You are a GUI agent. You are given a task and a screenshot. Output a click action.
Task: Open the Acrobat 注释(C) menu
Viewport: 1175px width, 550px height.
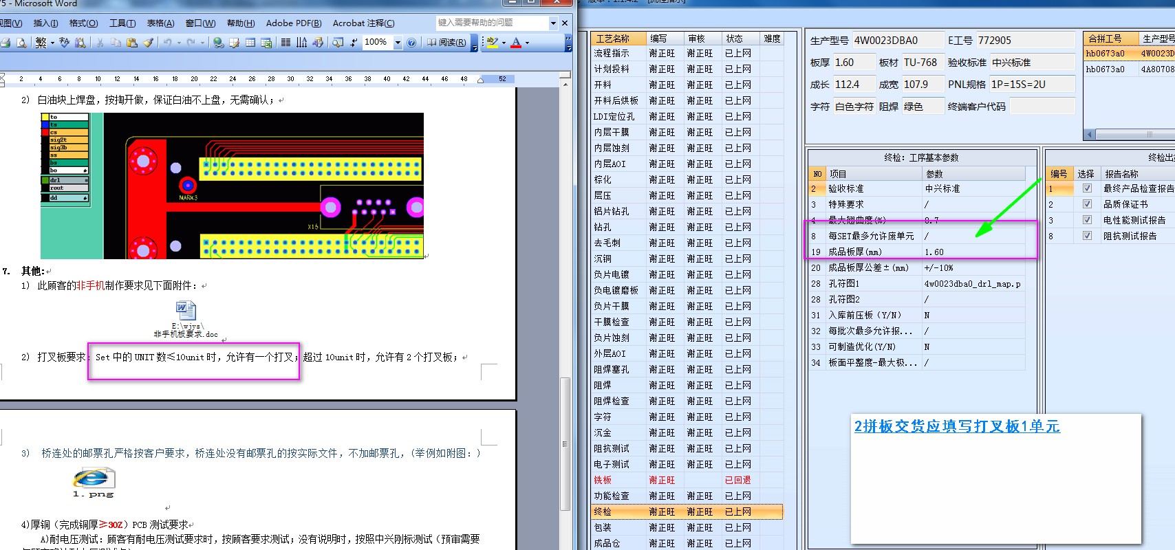tap(363, 23)
